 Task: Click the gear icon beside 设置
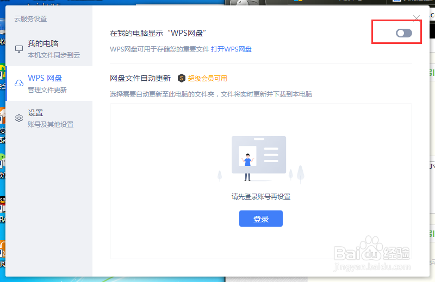(x=19, y=118)
